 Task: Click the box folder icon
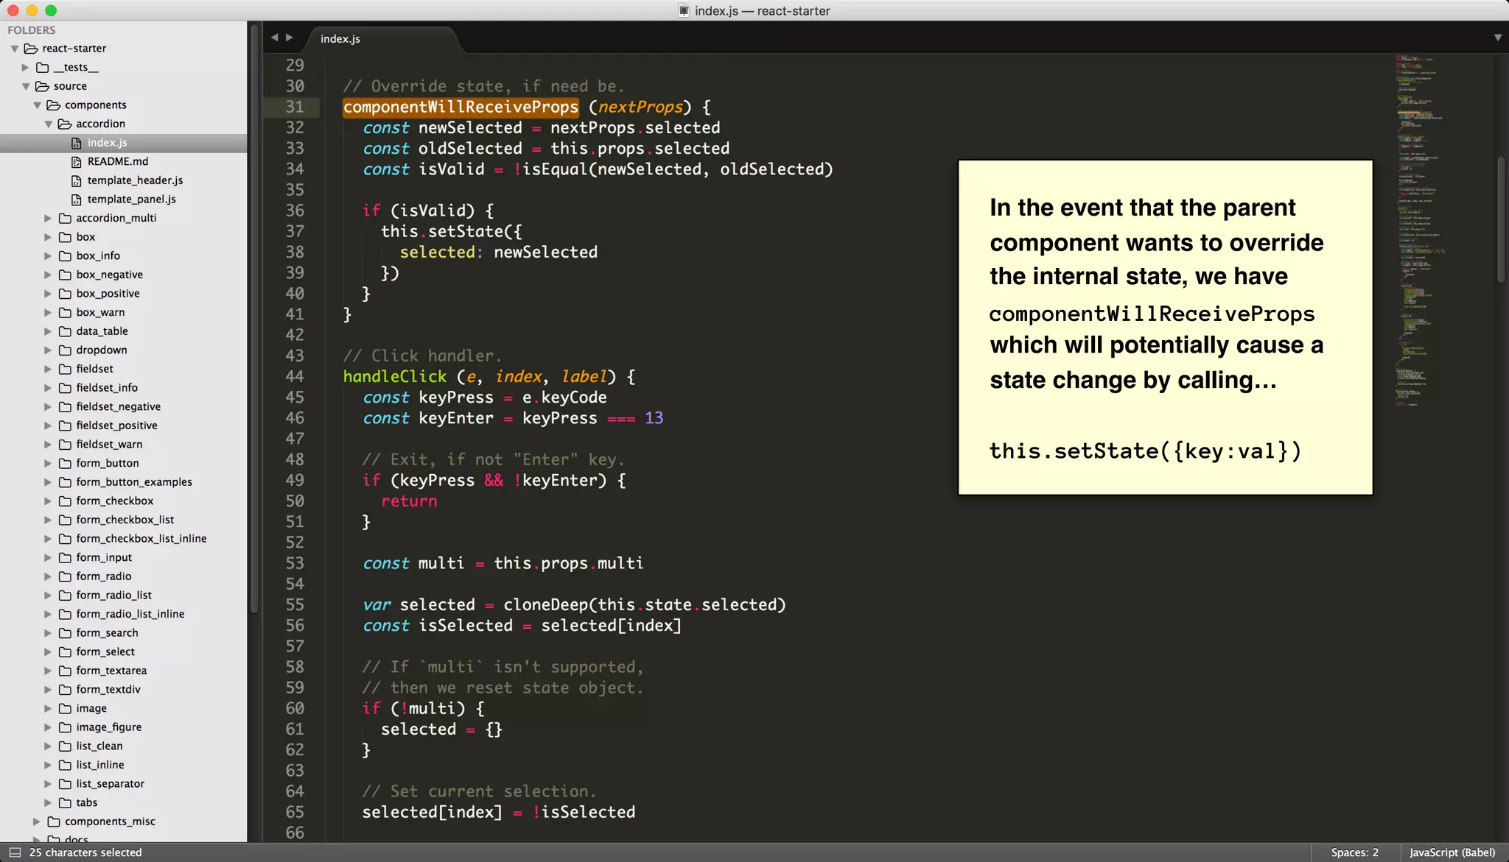(x=65, y=237)
